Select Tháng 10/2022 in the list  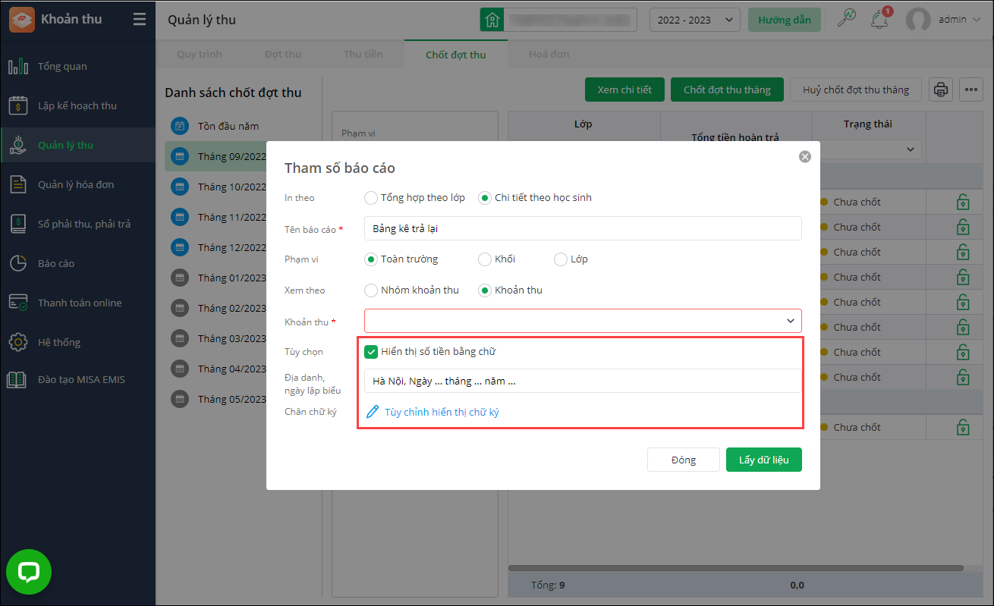(x=232, y=187)
